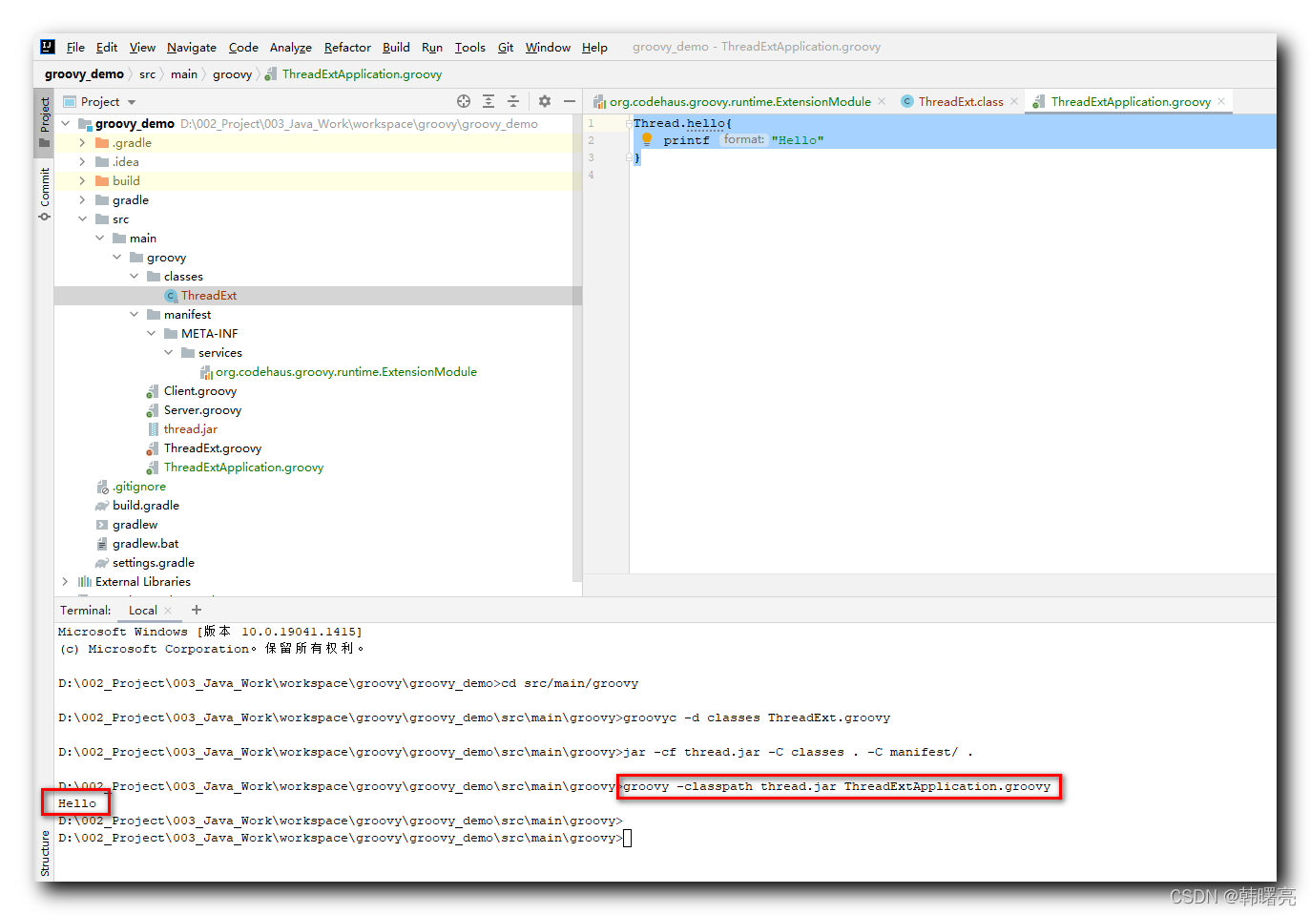Select Server.groovy in project tree

coord(202,409)
